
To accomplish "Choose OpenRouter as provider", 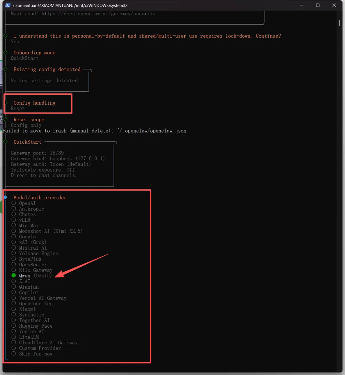I will coord(29,265).
